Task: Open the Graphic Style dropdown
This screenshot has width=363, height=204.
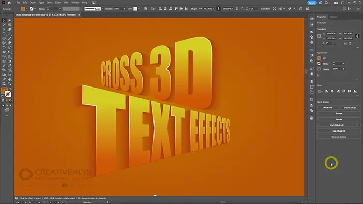Action: [x=138, y=9]
